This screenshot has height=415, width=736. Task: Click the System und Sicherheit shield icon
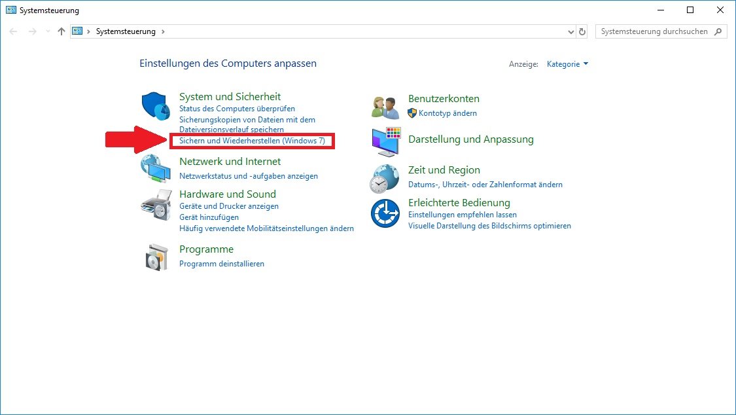(x=156, y=106)
